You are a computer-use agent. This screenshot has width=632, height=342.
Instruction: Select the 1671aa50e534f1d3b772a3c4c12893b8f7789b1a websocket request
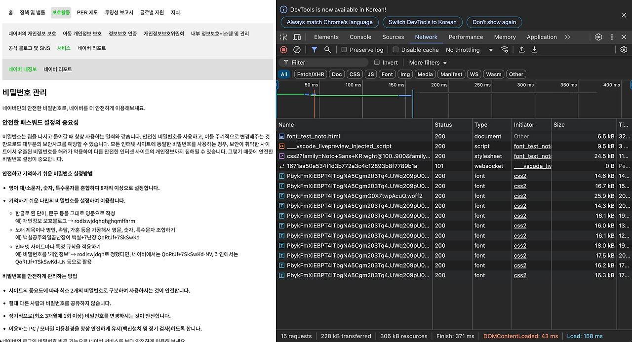[454, 166]
